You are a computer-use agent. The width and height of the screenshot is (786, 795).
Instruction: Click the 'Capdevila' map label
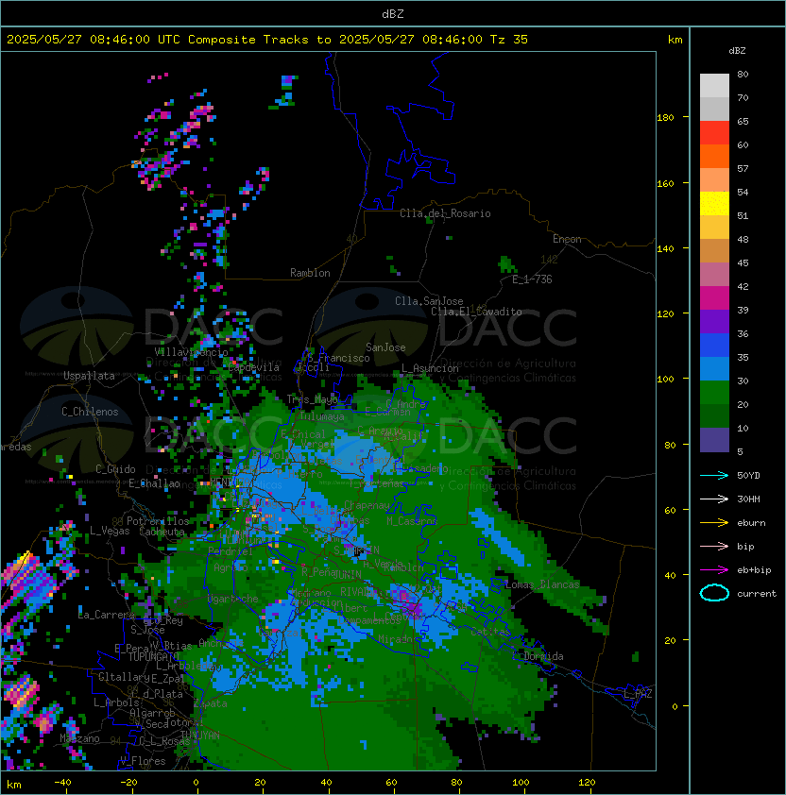[x=254, y=367]
